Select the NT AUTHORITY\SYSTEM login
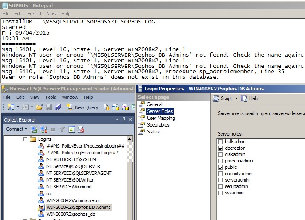305x220 pixels. pyautogui.click(x=71, y=159)
